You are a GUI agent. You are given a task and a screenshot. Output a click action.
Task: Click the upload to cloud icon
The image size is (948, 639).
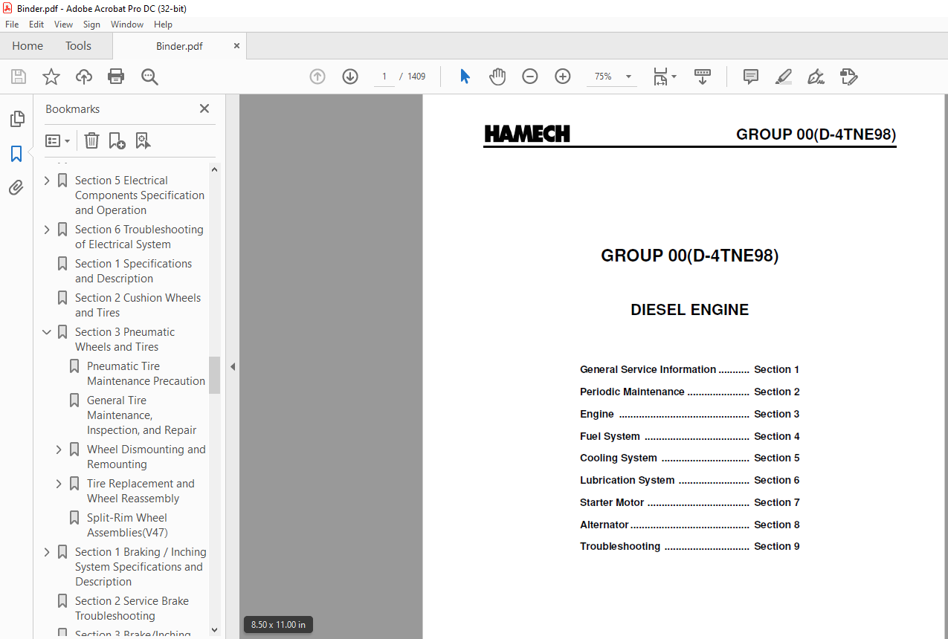84,77
